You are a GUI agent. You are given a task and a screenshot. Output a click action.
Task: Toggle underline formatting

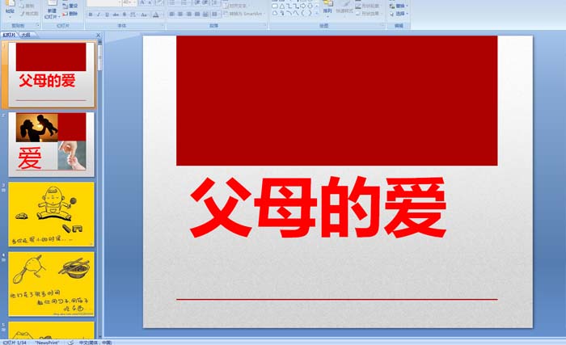point(107,15)
